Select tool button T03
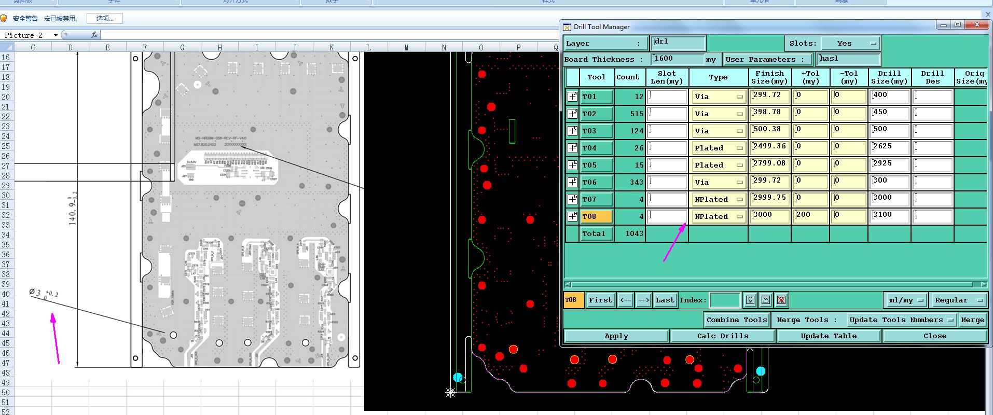This screenshot has width=993, height=415. coord(597,131)
